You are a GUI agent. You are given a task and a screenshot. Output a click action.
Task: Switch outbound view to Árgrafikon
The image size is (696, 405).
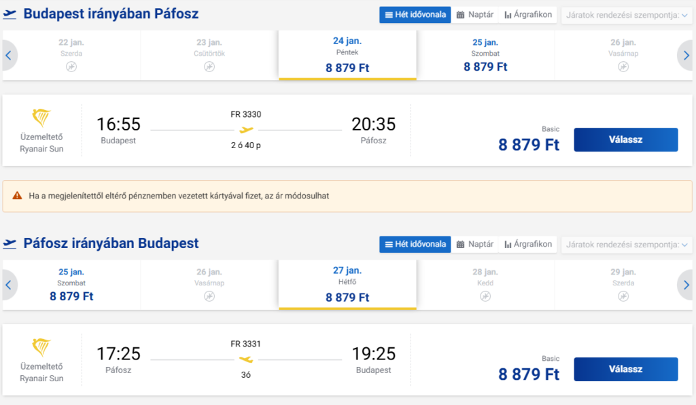pyautogui.click(x=527, y=15)
